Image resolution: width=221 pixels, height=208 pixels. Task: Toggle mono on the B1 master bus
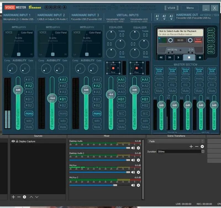[x=199, y=79]
